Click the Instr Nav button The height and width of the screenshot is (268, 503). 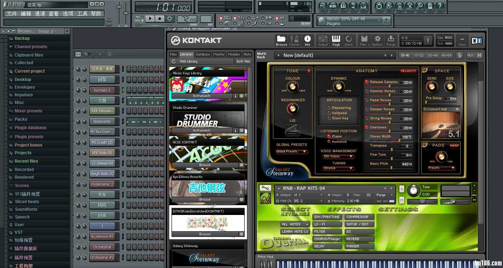[243, 61]
